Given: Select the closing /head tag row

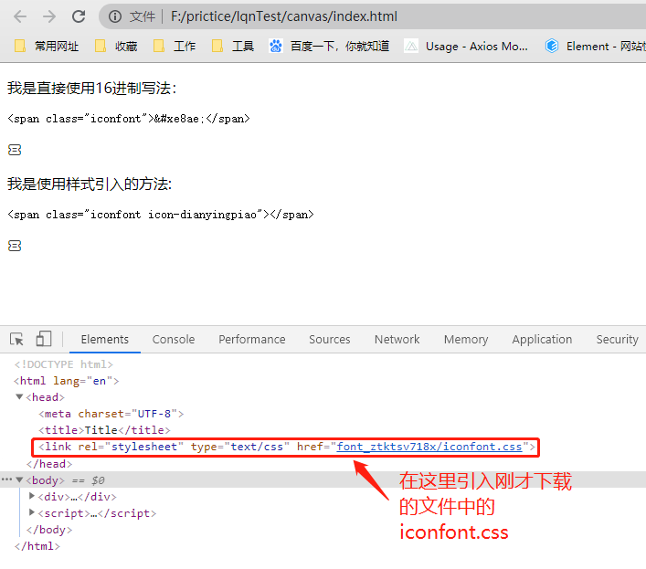Looking at the screenshot, I should pos(49,464).
